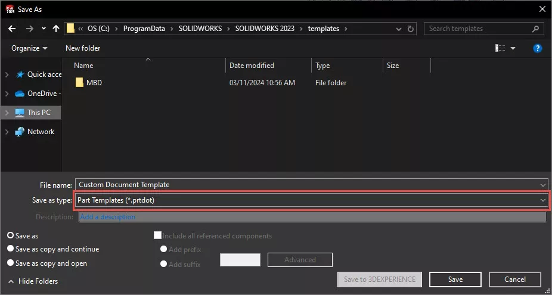This screenshot has height=295, width=552.
Task: Select the Add suffix radio button
Action: pyautogui.click(x=163, y=263)
